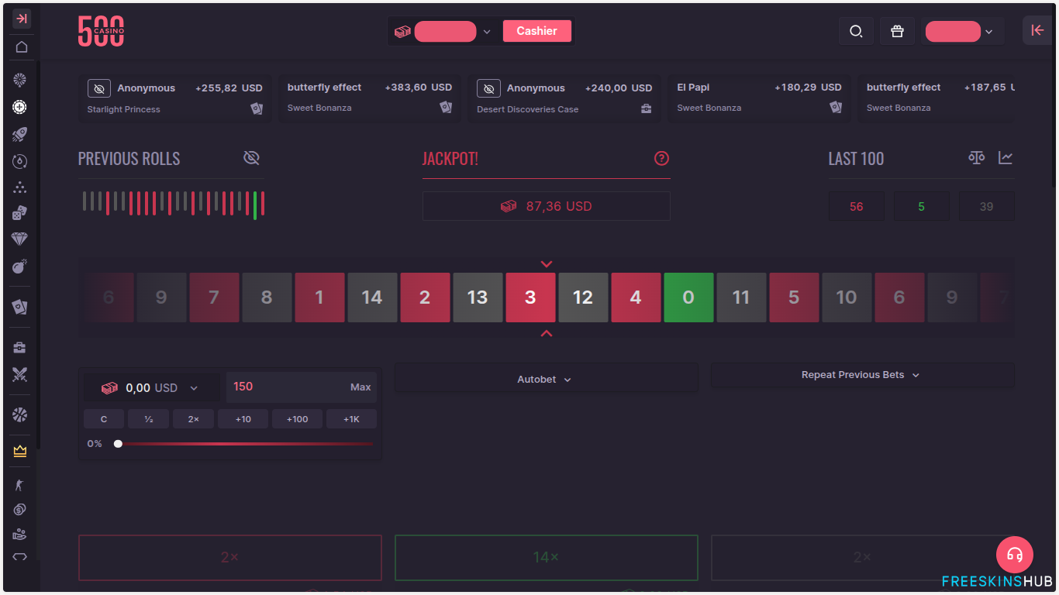The height and width of the screenshot is (595, 1059).
Task: Click the search magnifier in the top bar
Action: pyautogui.click(x=856, y=31)
